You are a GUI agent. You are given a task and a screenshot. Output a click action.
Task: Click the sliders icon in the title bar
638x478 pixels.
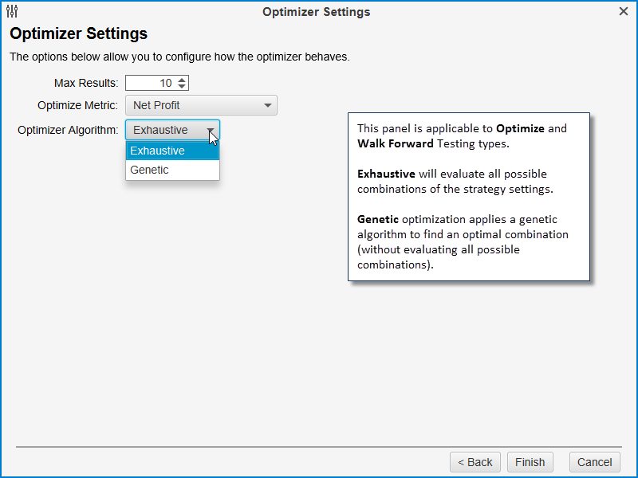11,12
